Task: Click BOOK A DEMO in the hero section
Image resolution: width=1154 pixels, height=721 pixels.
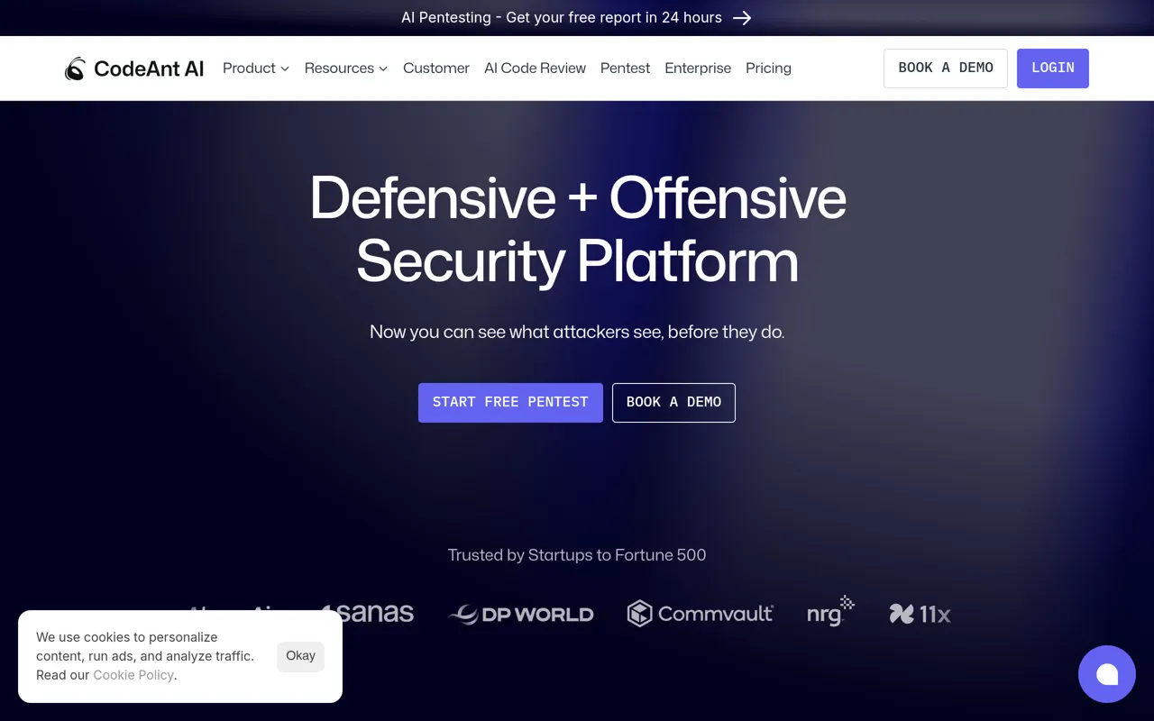Action: 673,403
